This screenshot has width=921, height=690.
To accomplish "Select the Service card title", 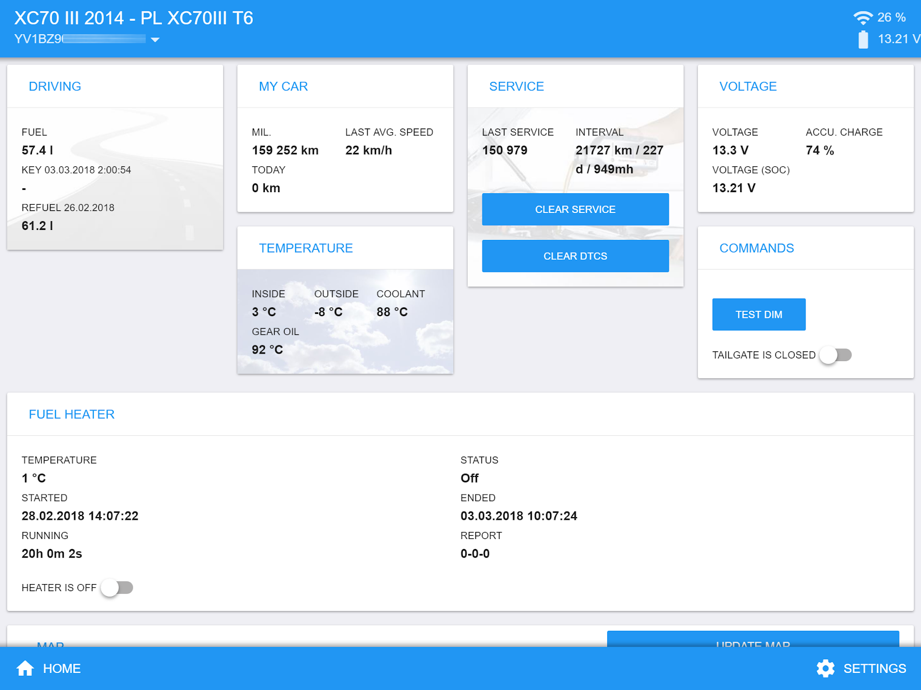I will 516,87.
